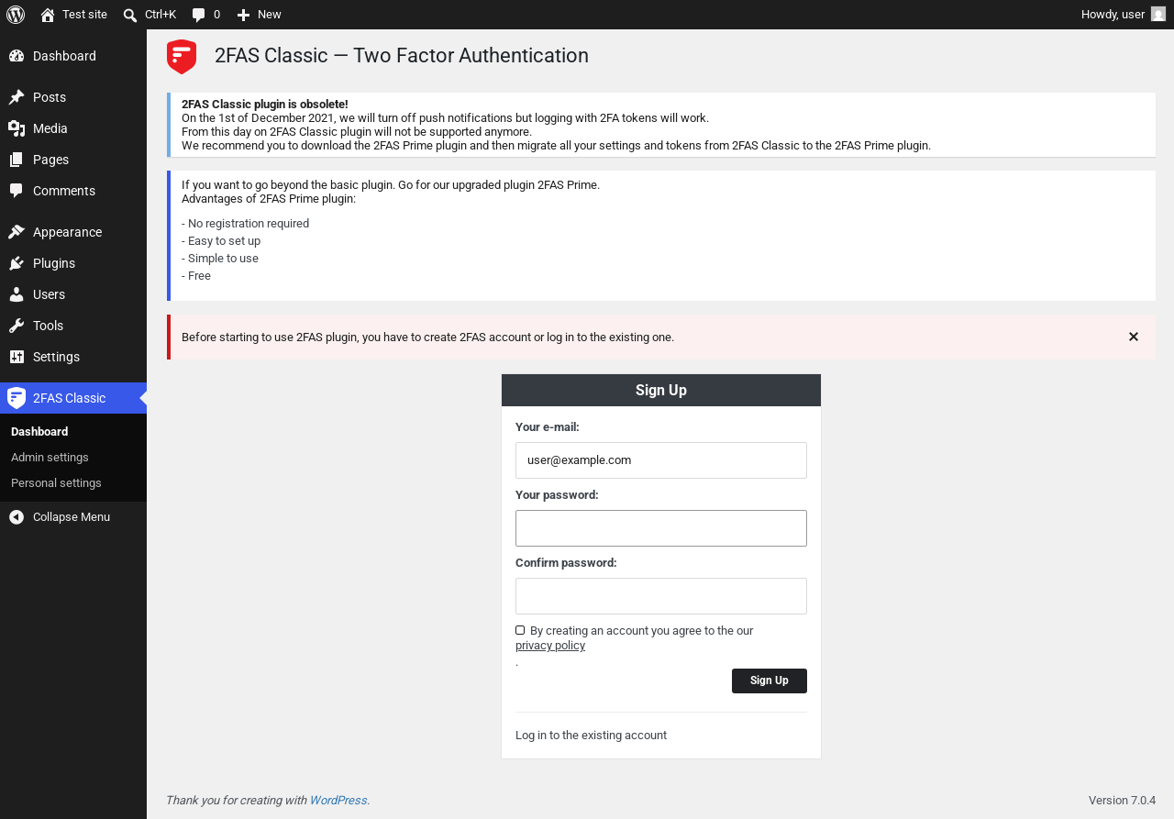The width and height of the screenshot is (1174, 819).
Task: Click the WordPress logo icon
Action: (16, 15)
